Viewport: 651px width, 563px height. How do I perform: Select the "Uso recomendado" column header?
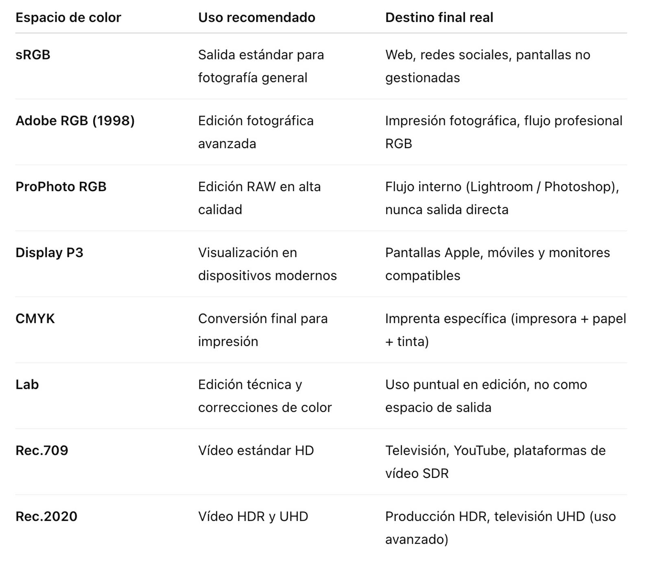[256, 17]
